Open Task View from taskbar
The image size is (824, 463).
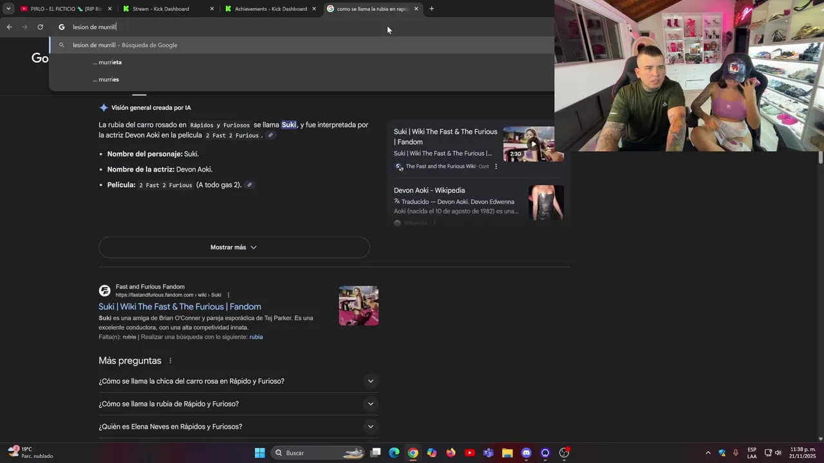pos(376,453)
